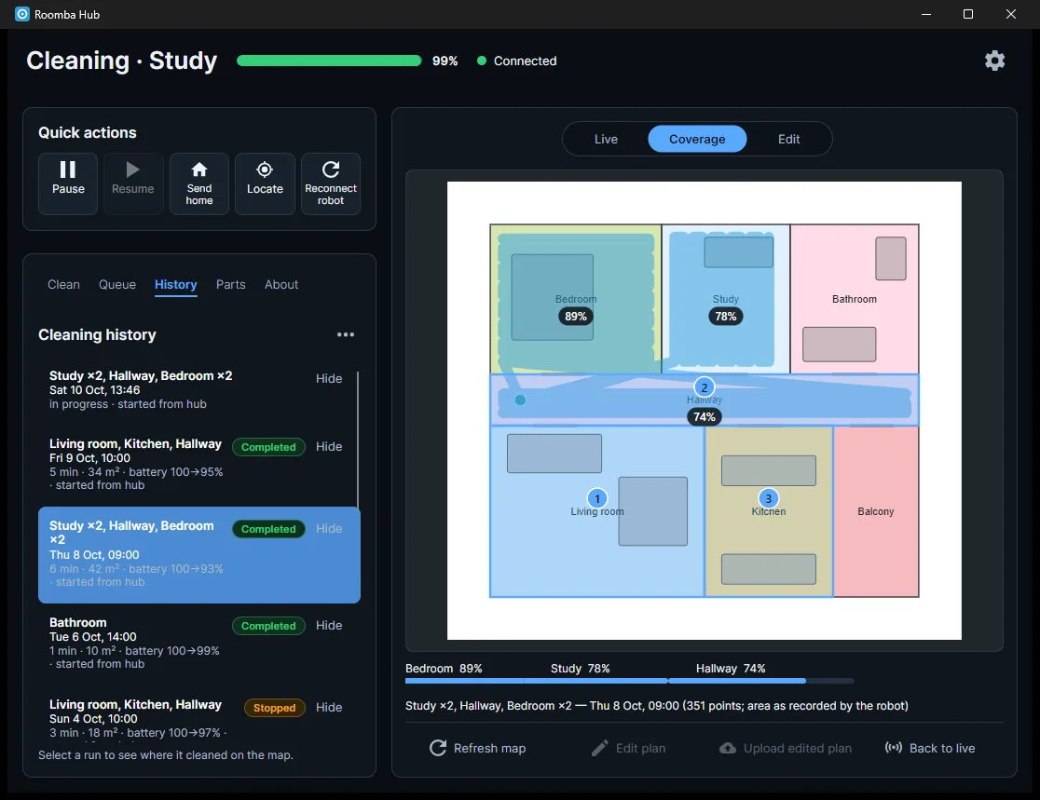The image size is (1040, 800).
Task: Click the Hallway 74% coverage bar
Action: coord(761,681)
